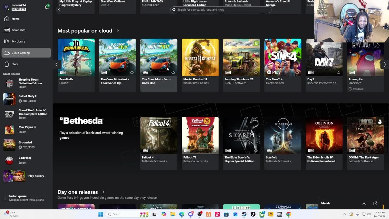This screenshot has width=389, height=219.
Task: Open Starfield game tile
Action: pos(283,143)
